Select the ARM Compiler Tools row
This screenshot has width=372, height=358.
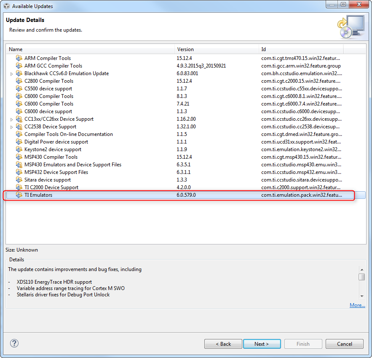pyautogui.click(x=186, y=58)
